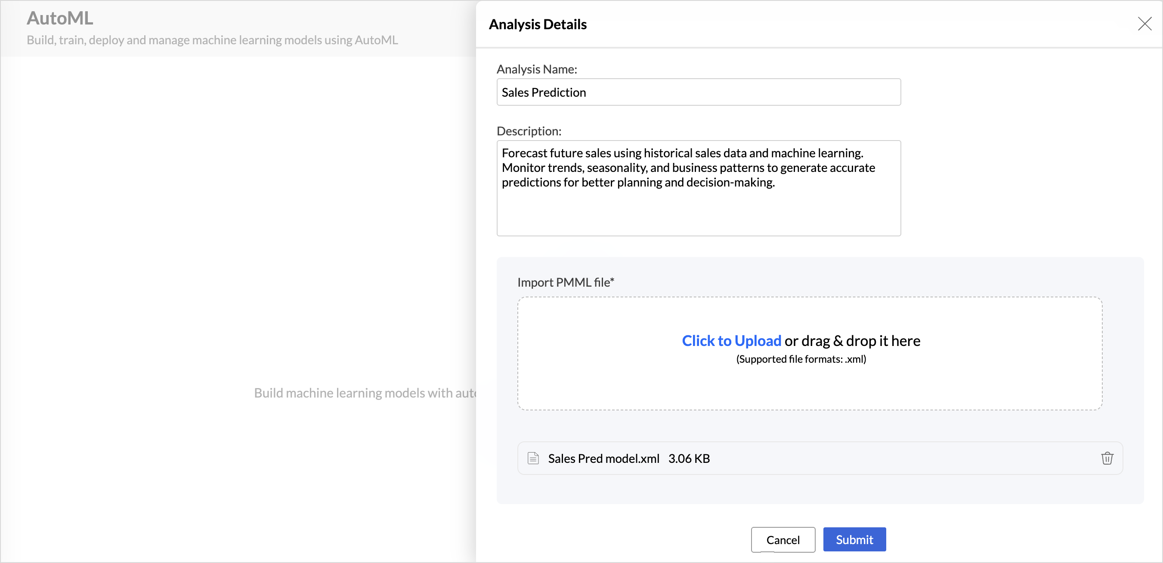
Task: Click the supported file formats .xml note
Action: point(801,359)
